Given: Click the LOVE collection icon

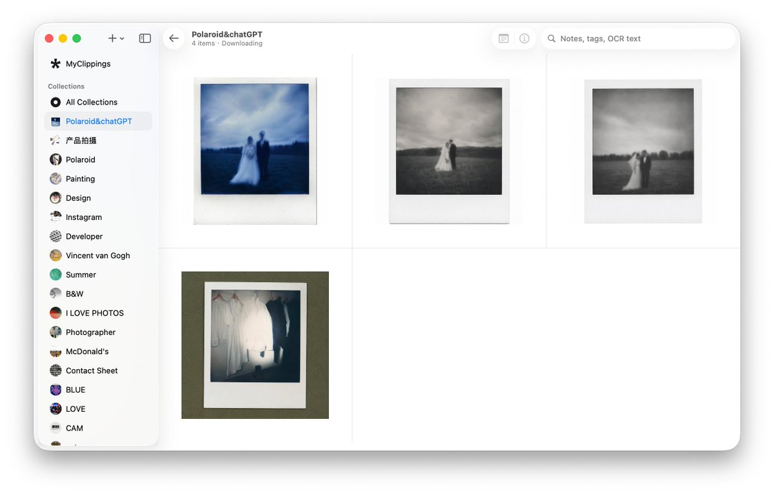Looking at the screenshot, I should pyautogui.click(x=55, y=409).
